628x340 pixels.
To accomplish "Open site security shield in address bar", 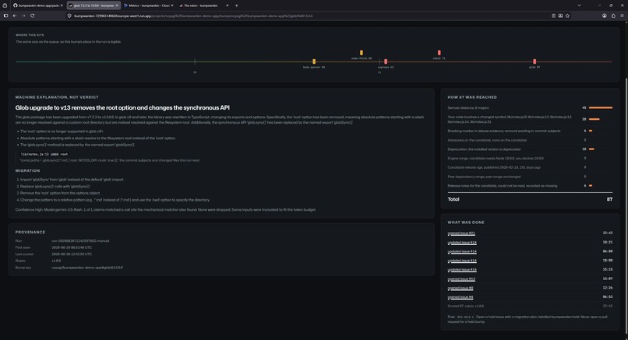I will point(69,16).
